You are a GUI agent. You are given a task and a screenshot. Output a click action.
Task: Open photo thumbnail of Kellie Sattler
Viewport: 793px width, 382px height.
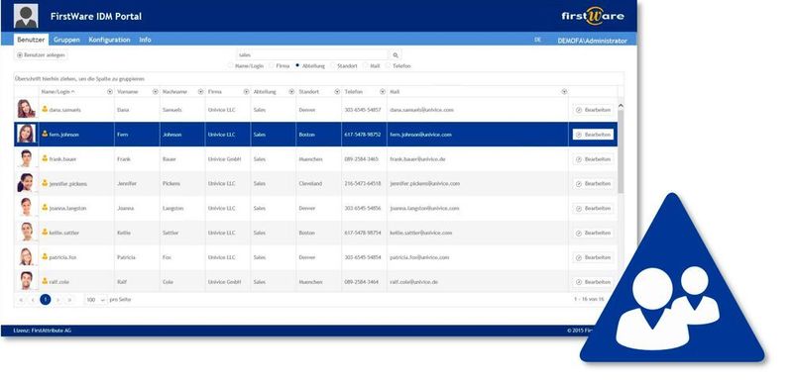(x=26, y=233)
